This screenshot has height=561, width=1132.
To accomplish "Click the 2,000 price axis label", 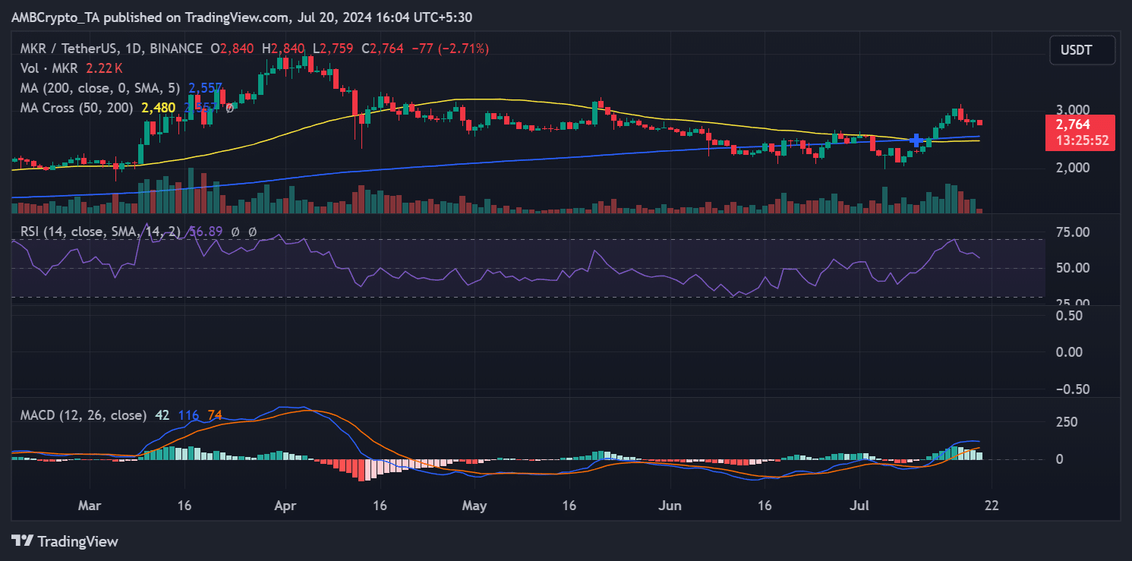I will [x=1072, y=168].
